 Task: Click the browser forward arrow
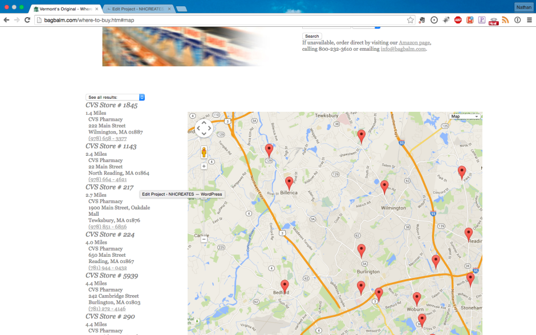click(x=17, y=20)
